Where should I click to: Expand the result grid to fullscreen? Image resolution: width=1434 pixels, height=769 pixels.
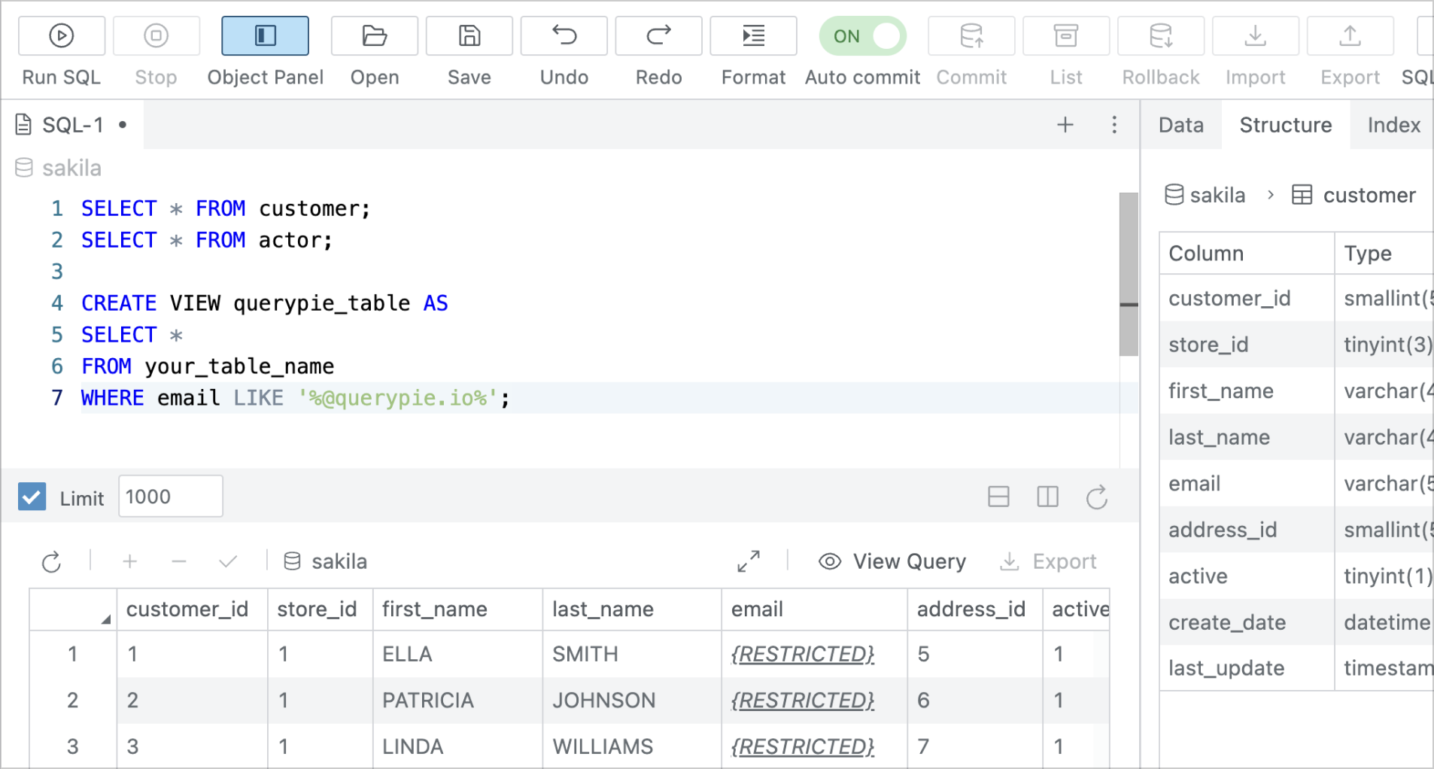pos(749,561)
